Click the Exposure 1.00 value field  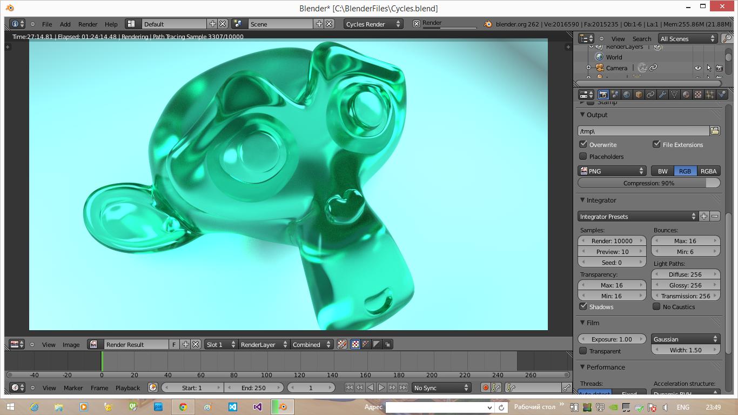(x=612, y=339)
